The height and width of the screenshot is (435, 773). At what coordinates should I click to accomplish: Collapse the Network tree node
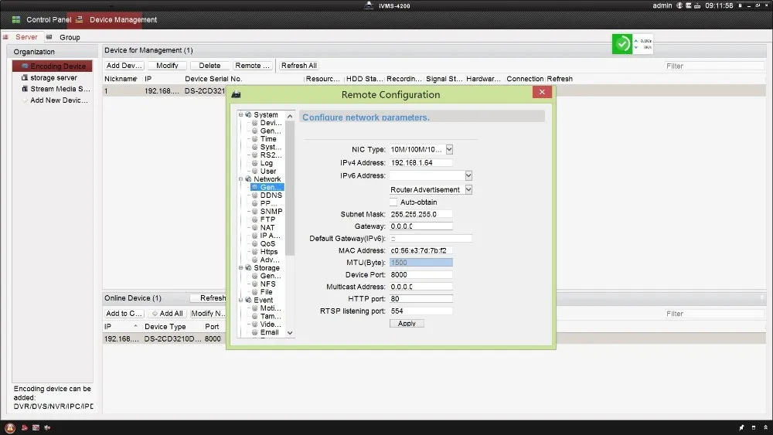(x=240, y=179)
